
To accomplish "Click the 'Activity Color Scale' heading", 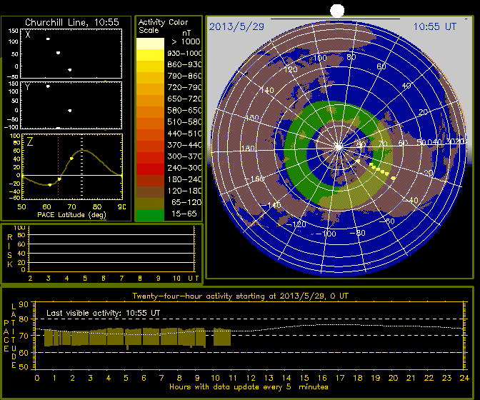I will 163,26.
